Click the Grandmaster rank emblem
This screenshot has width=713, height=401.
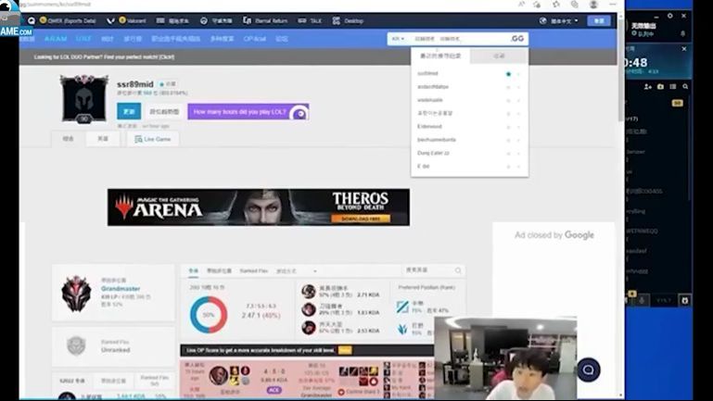click(76, 294)
